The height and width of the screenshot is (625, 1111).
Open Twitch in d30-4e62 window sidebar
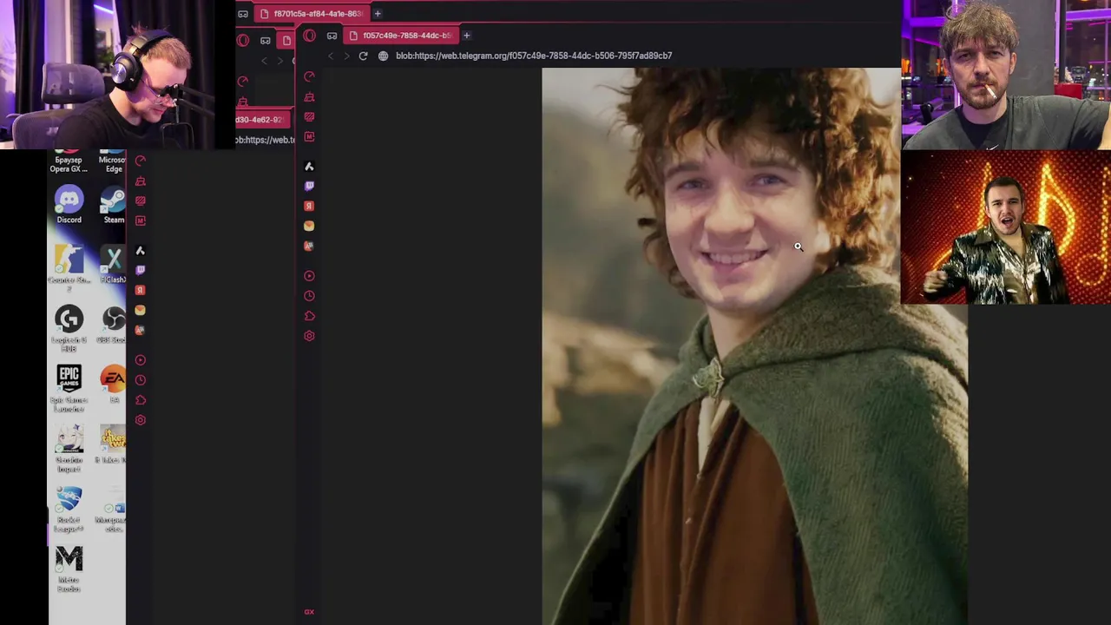[141, 270]
